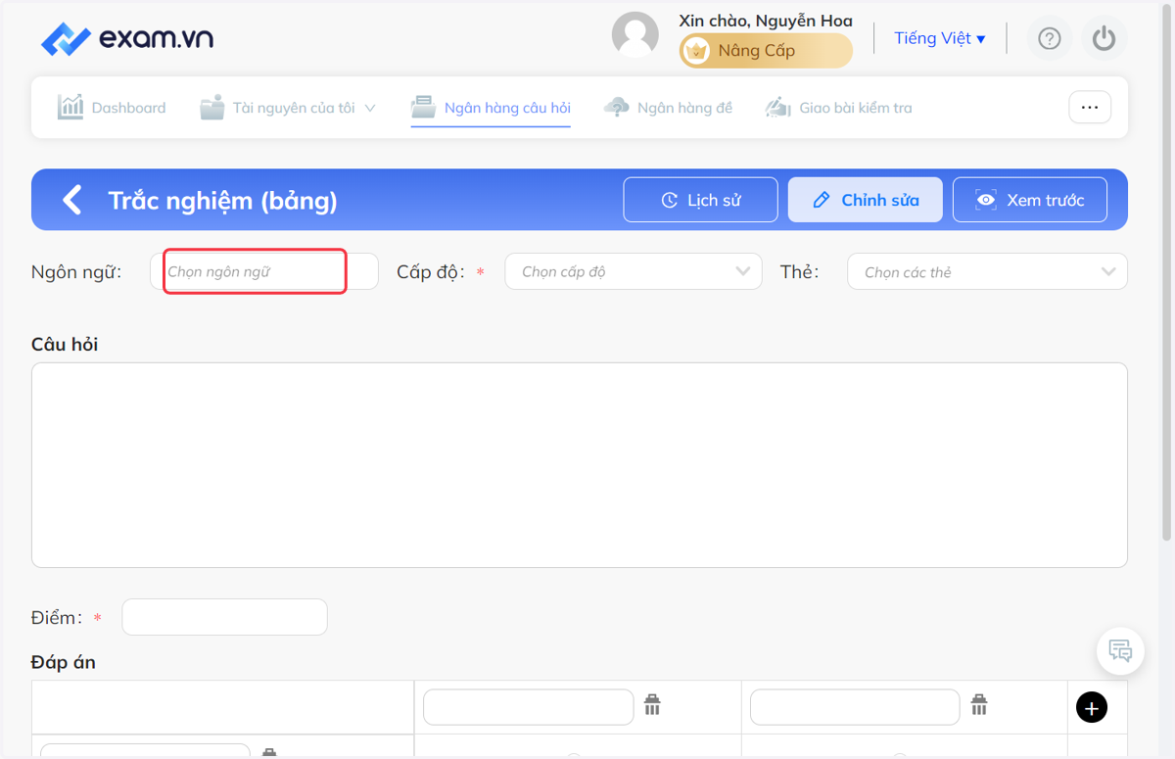This screenshot has width=1175, height=759.
Task: Go to the Dashboard tab
Action: (x=112, y=108)
